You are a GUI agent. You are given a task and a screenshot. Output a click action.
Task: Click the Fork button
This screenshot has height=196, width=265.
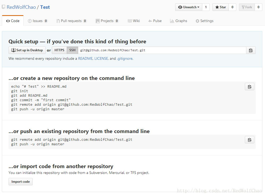coord(247,7)
